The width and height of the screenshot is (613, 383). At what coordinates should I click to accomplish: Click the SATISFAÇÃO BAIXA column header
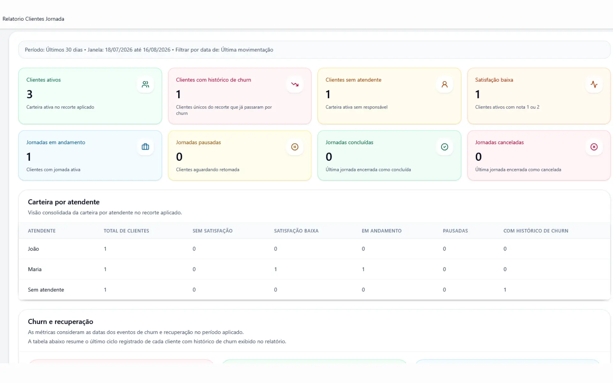tap(296, 231)
